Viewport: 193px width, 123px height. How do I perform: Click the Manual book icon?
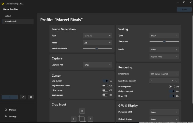point(6,110)
